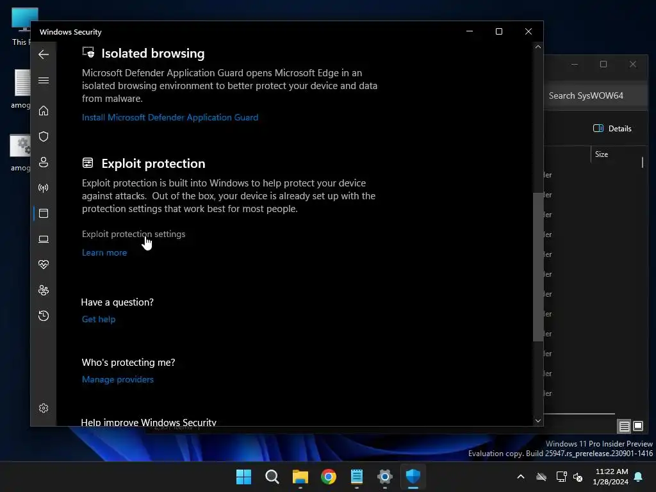Image resolution: width=656 pixels, height=492 pixels.
Task: Click the Get help link
Action: [98, 319]
